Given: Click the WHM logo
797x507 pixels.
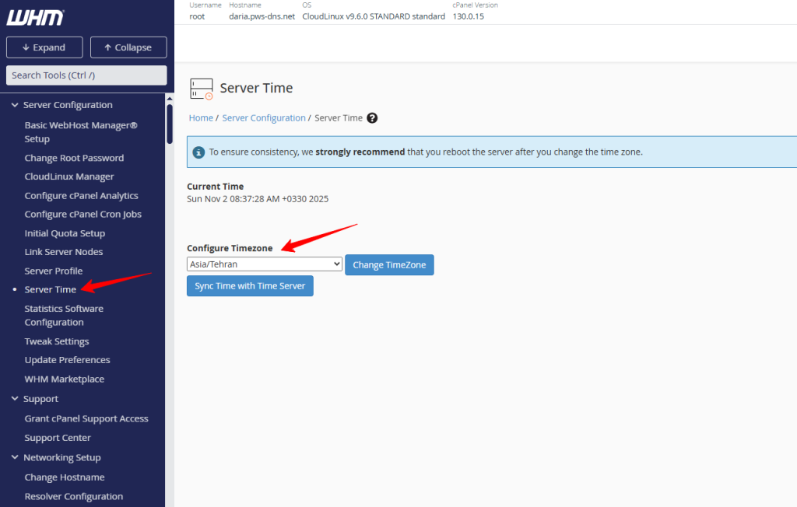Looking at the screenshot, I should pos(35,18).
